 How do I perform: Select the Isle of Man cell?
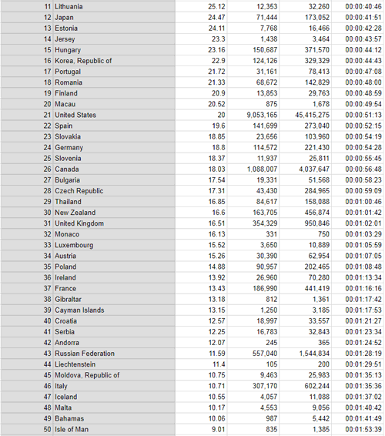[x=114, y=429]
